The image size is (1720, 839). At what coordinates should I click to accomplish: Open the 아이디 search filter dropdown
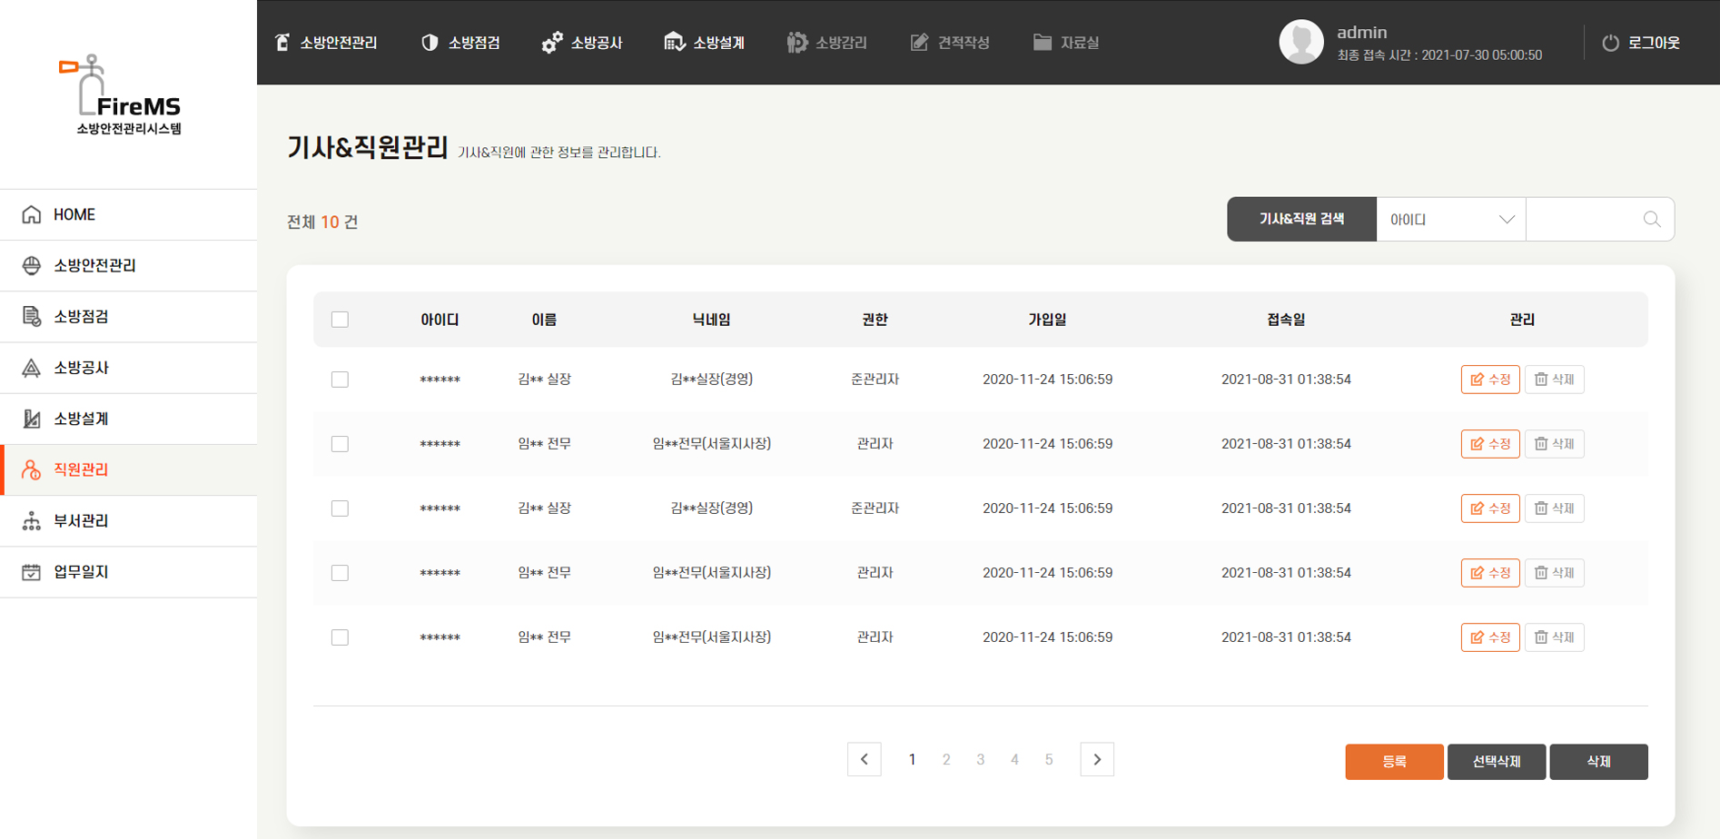click(x=1450, y=220)
